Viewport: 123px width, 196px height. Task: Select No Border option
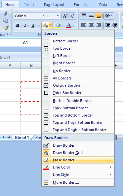[78, 71]
